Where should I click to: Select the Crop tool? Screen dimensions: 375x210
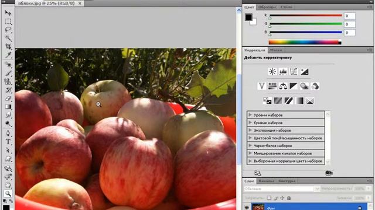[8, 47]
